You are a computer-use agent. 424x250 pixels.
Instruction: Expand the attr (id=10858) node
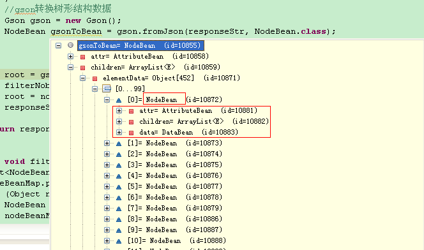coord(71,56)
